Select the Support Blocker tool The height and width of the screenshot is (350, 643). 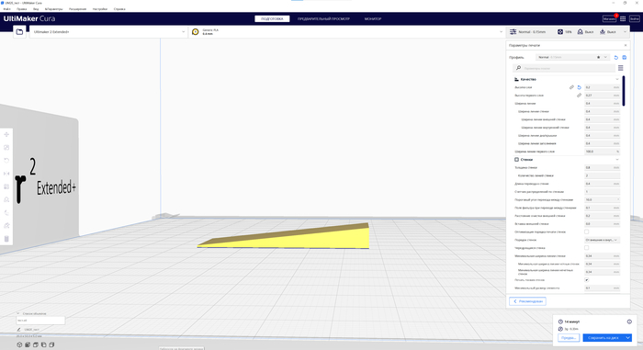(x=6, y=200)
